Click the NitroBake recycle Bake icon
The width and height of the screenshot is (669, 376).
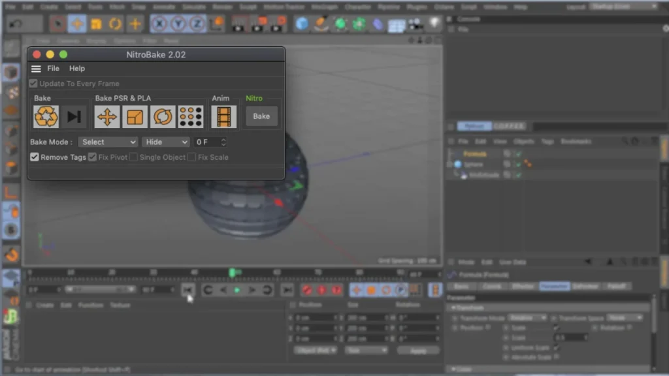pos(46,116)
